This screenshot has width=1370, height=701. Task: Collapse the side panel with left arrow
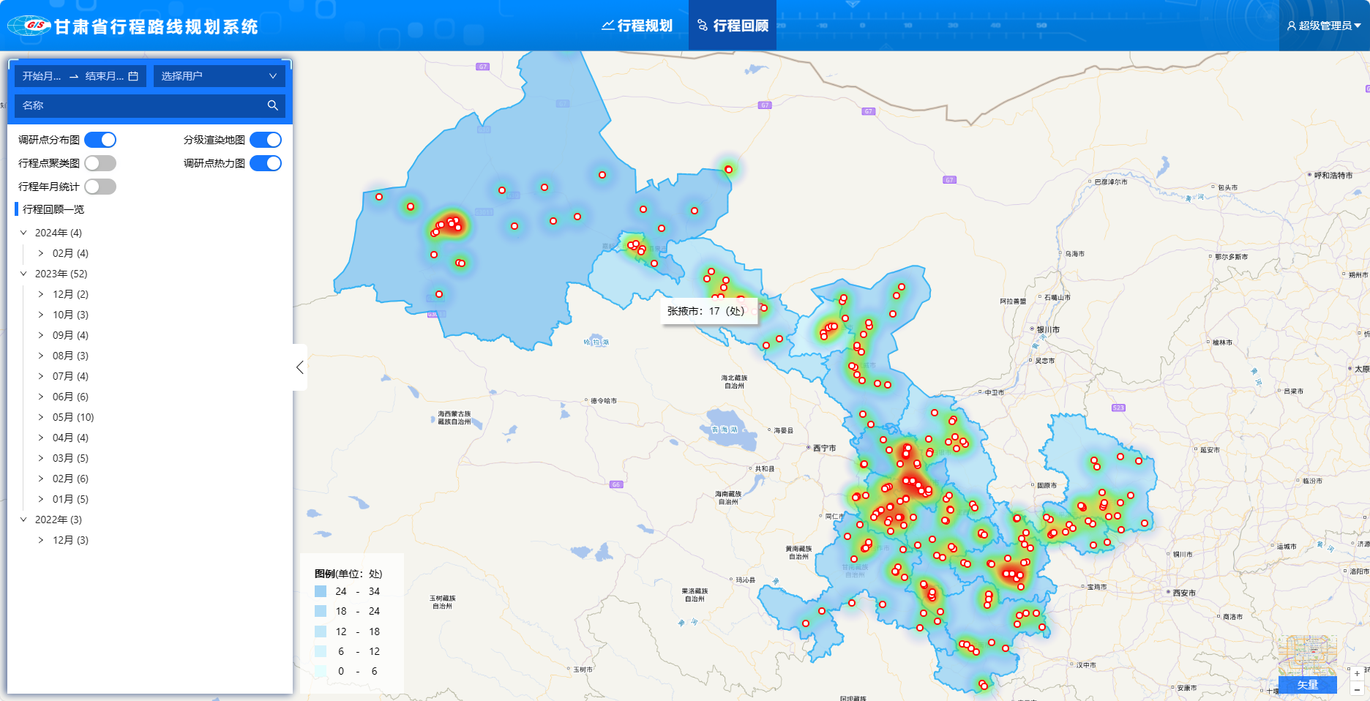pos(300,367)
